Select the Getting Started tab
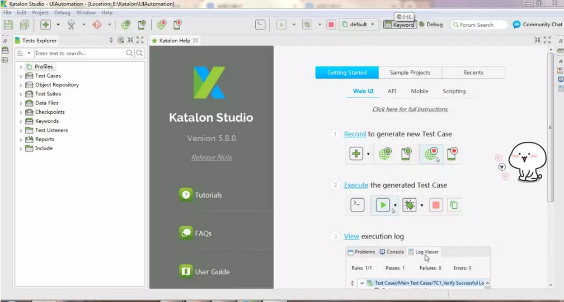This screenshot has width=564, height=302. pos(347,73)
